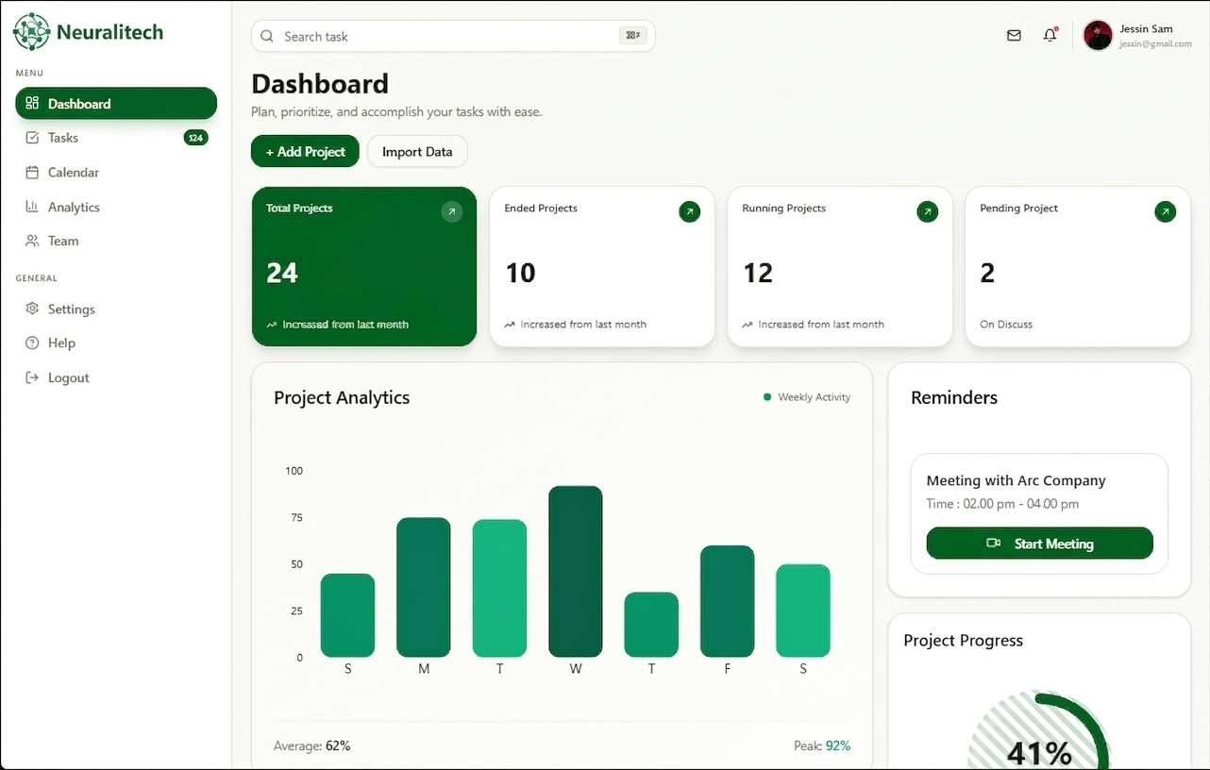Open the mail envelope icon
Viewport: 1210px width, 770px height.
pos(1014,36)
